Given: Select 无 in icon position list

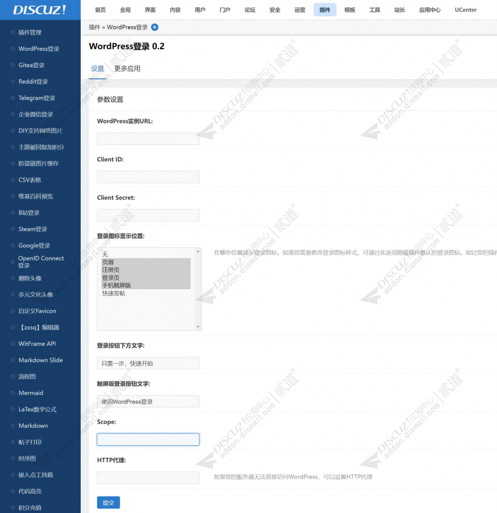Looking at the screenshot, I should pyautogui.click(x=146, y=254).
